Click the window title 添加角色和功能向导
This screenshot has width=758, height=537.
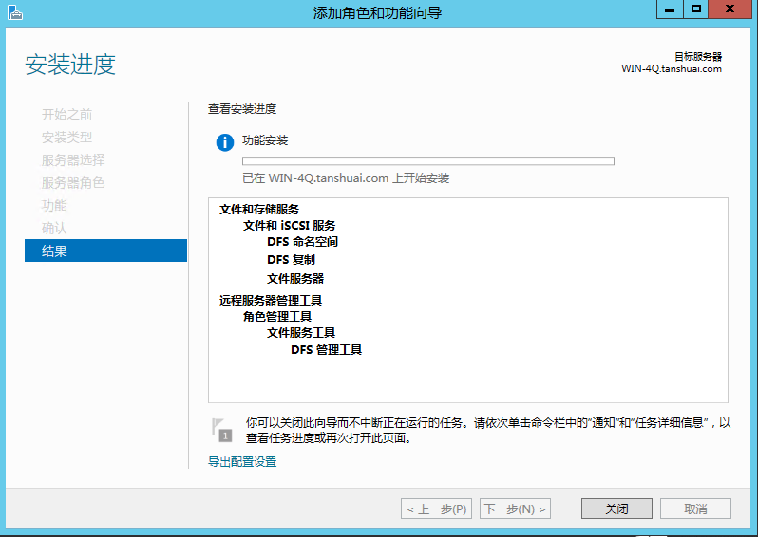point(377,13)
